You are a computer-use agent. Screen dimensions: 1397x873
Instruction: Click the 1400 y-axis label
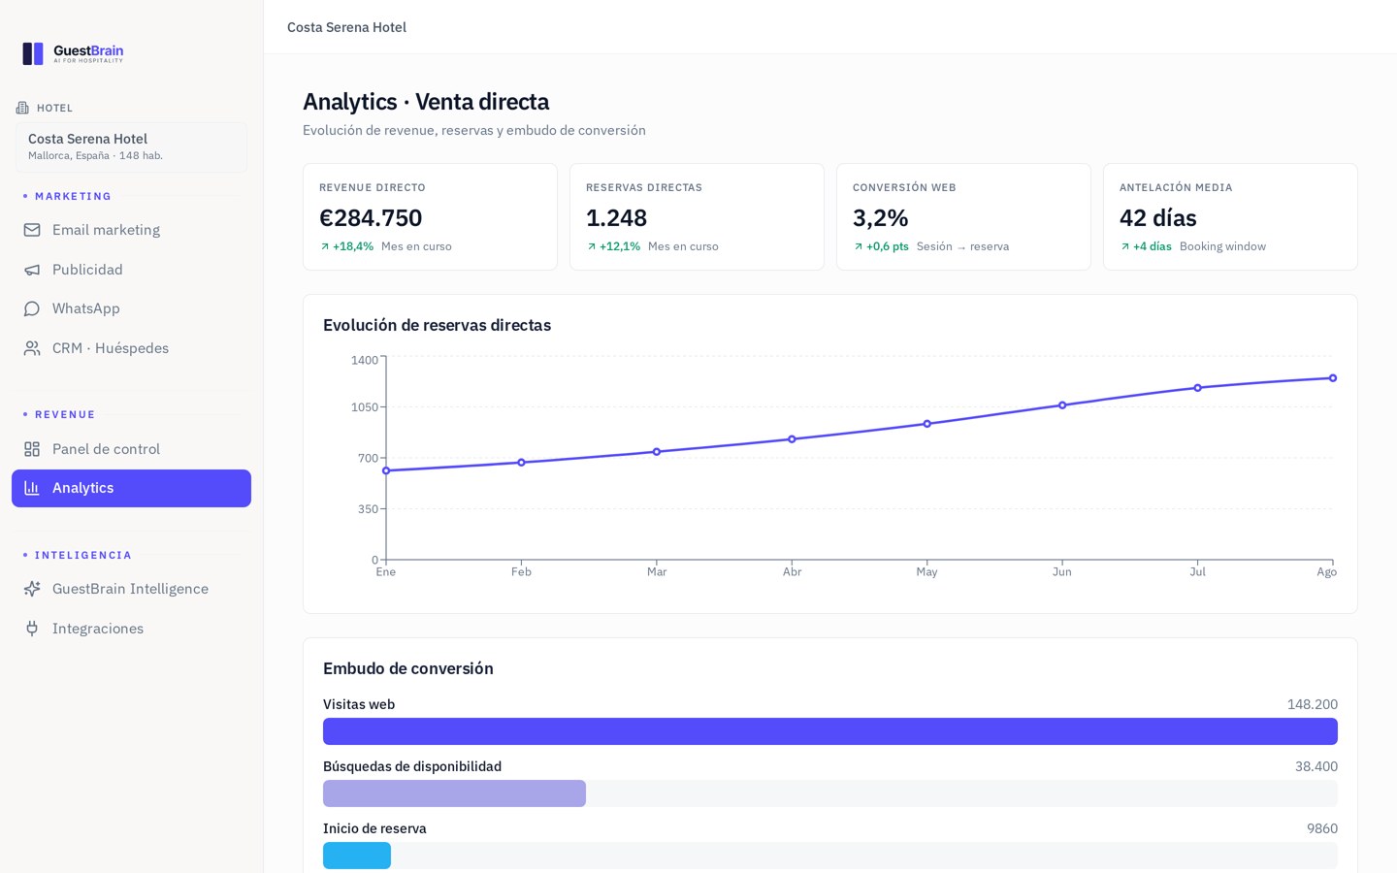tap(365, 360)
